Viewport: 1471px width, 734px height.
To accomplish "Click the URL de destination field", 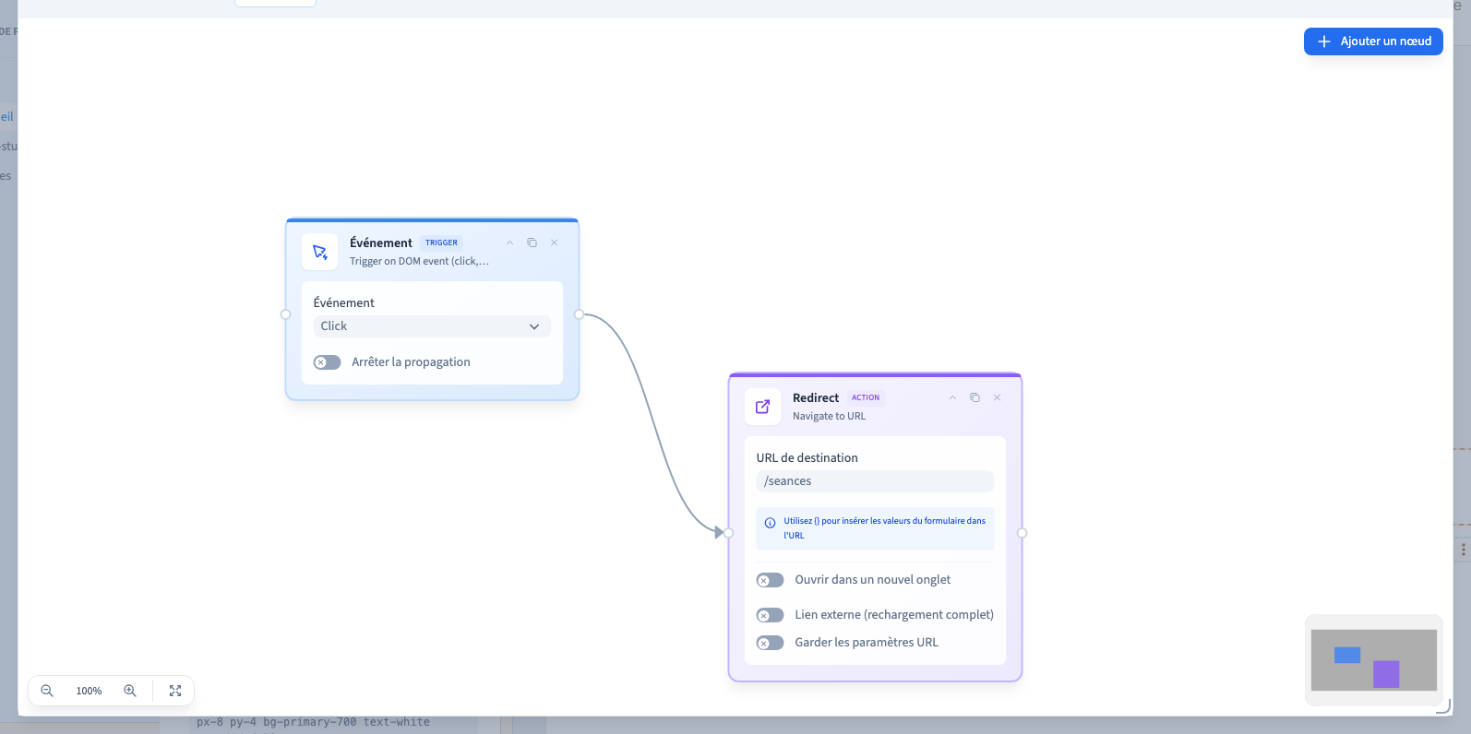I will coord(875,481).
